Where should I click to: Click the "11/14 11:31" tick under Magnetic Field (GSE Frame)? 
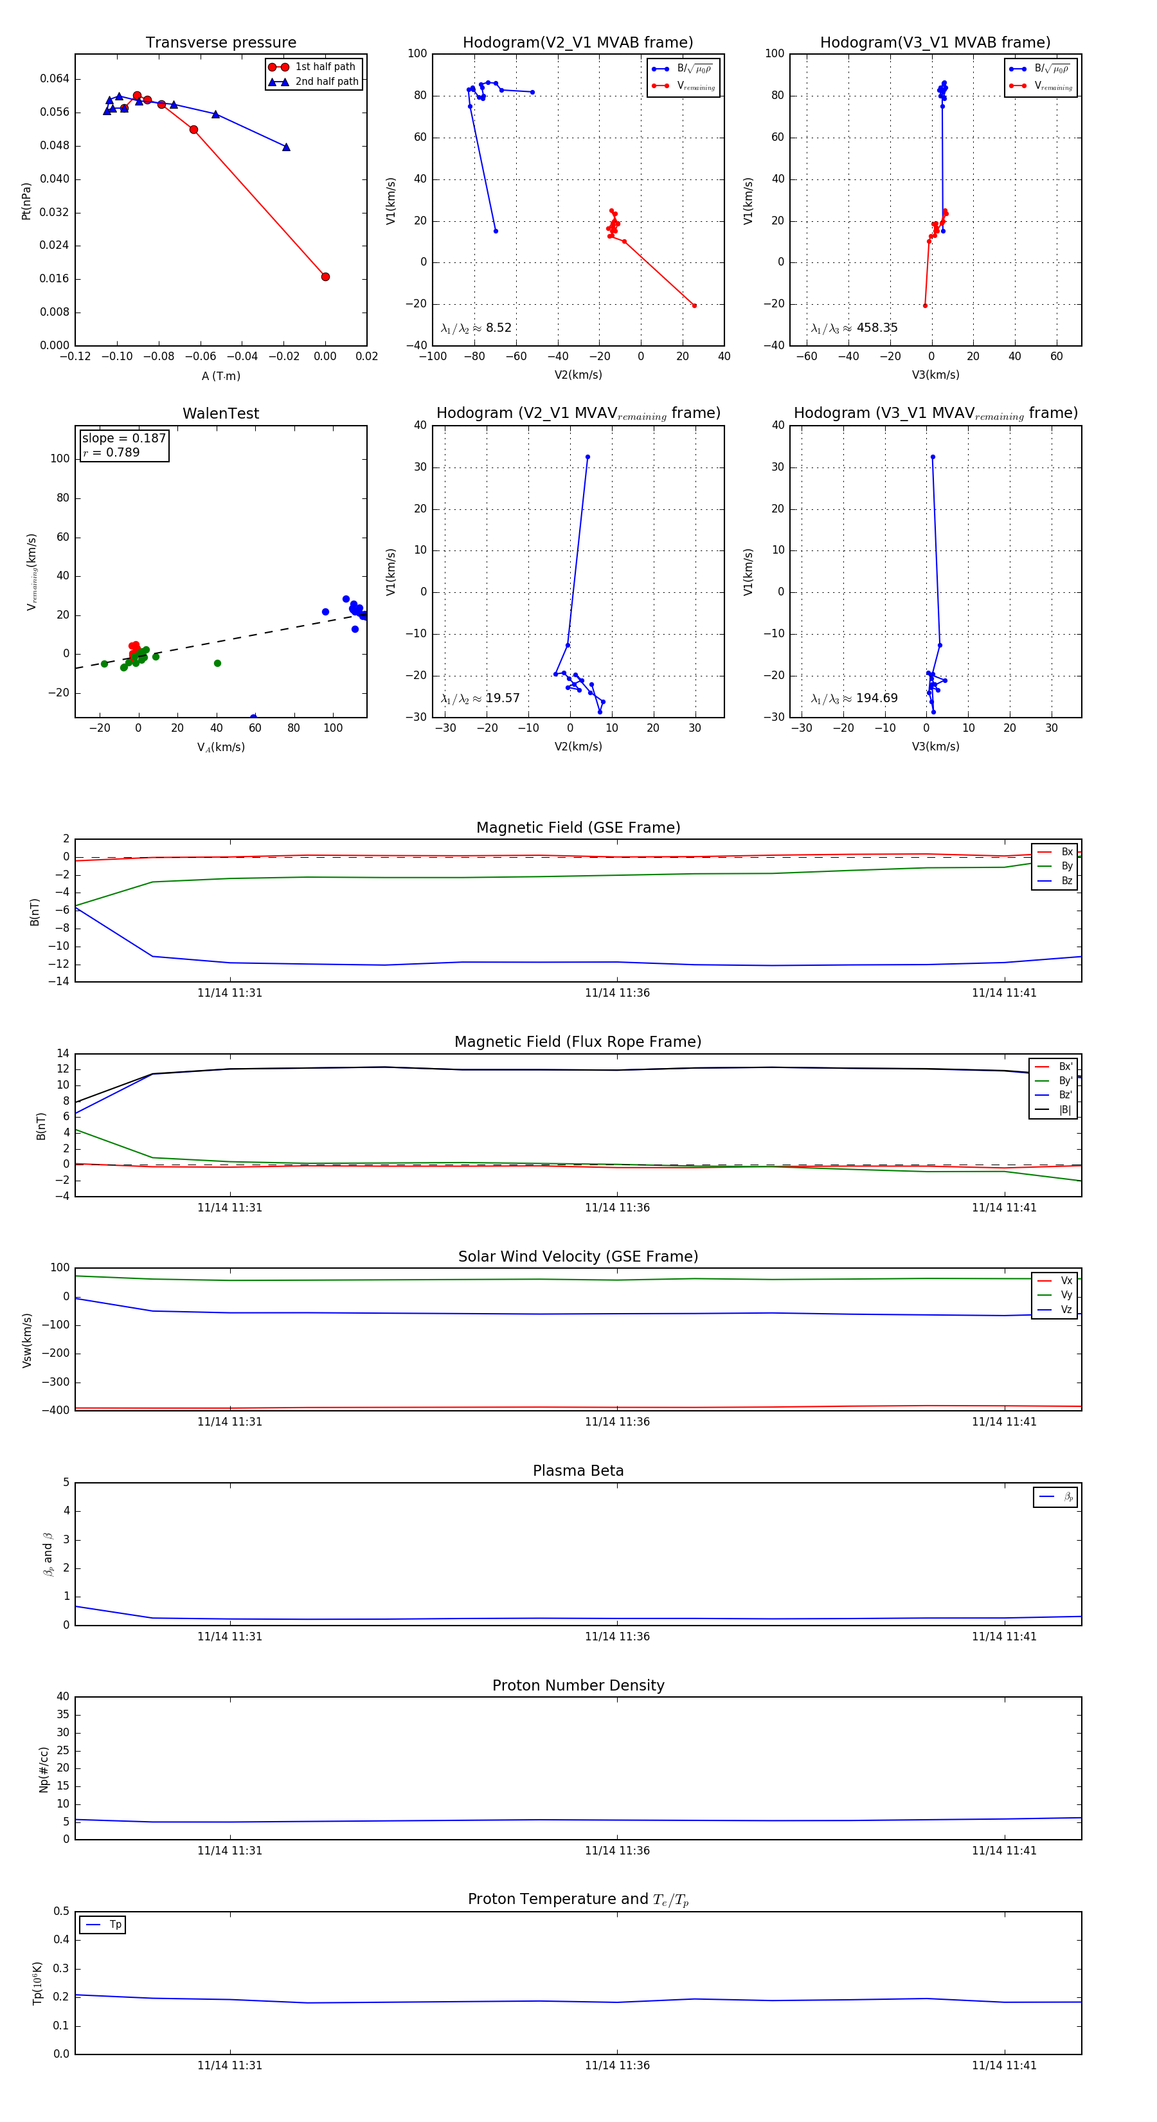pyautogui.click(x=229, y=993)
